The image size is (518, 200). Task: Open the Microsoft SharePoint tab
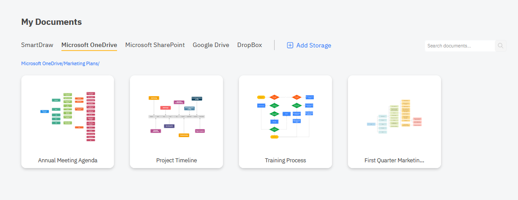click(x=155, y=45)
